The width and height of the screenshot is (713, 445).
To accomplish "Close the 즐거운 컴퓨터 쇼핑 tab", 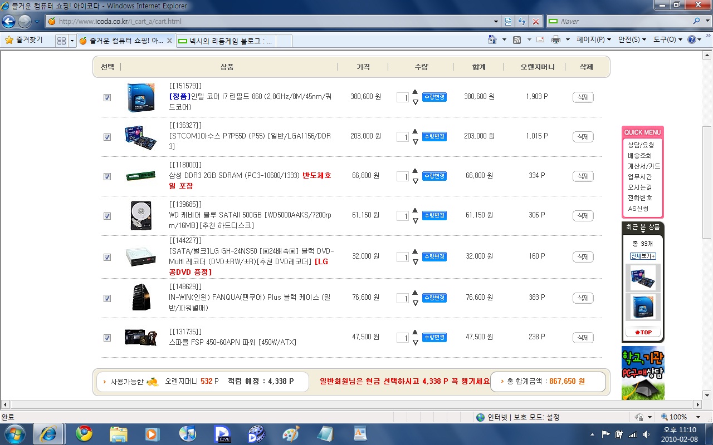I will point(169,41).
